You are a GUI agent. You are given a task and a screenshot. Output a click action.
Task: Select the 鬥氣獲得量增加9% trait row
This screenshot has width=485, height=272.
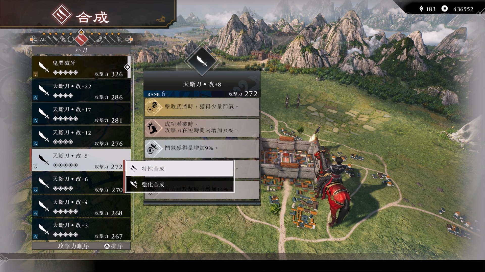(202, 148)
